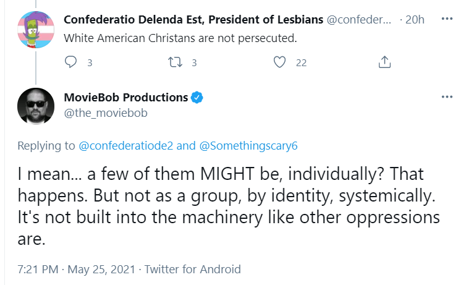Open the 20h timestamp link
Viewport: 466px width, 285px height.
[415, 20]
